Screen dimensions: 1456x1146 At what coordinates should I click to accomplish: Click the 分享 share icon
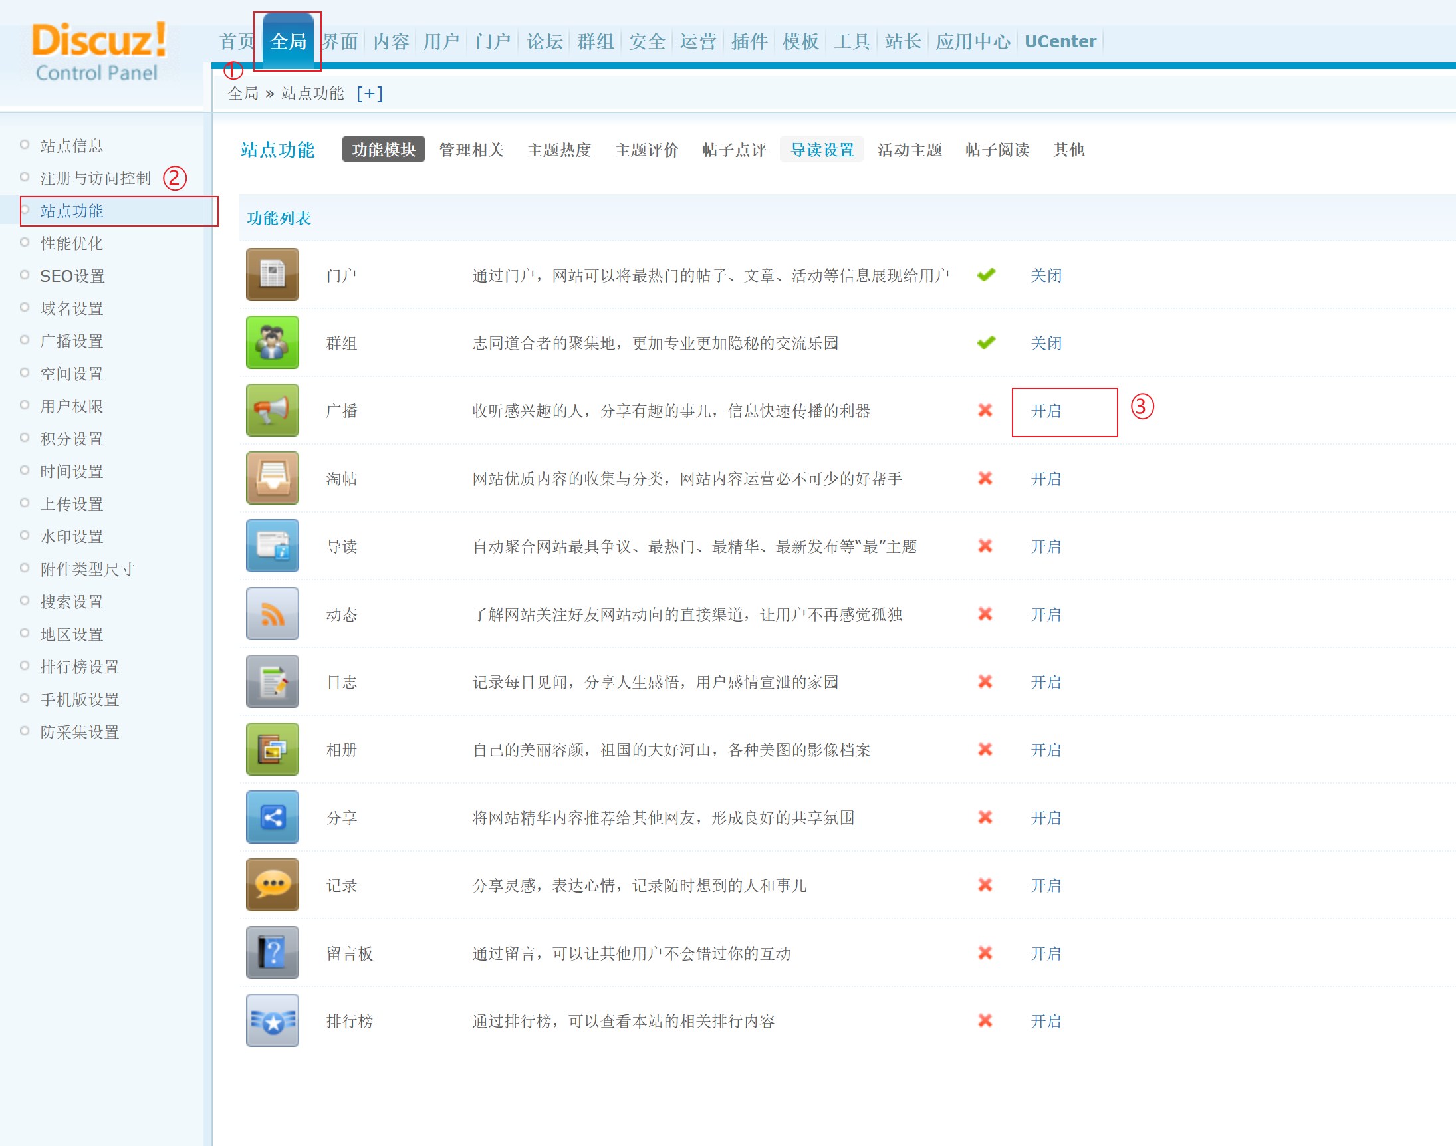[272, 817]
